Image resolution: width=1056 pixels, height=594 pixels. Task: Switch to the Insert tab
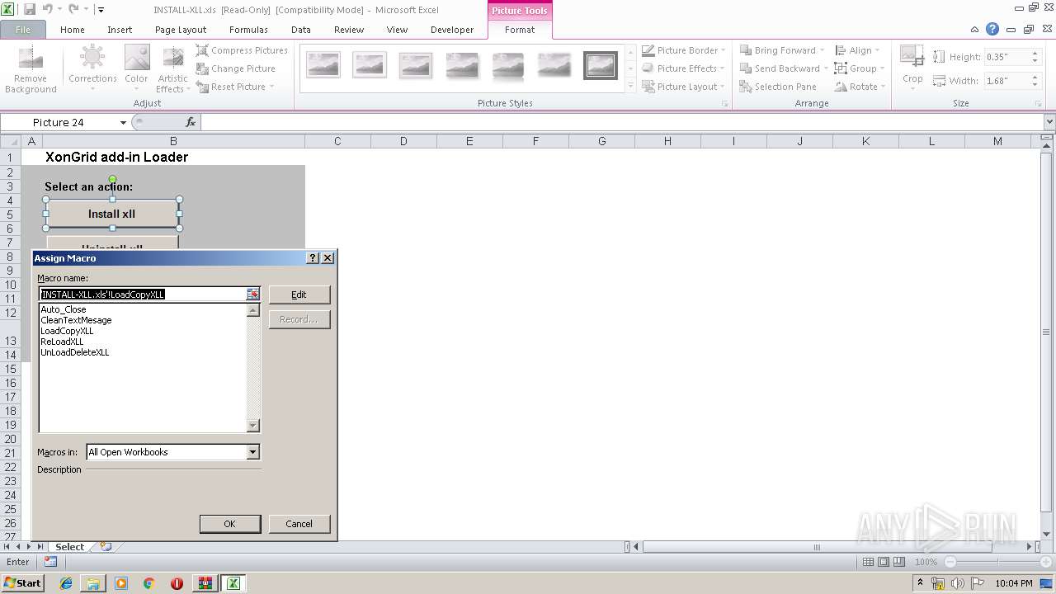click(120, 30)
